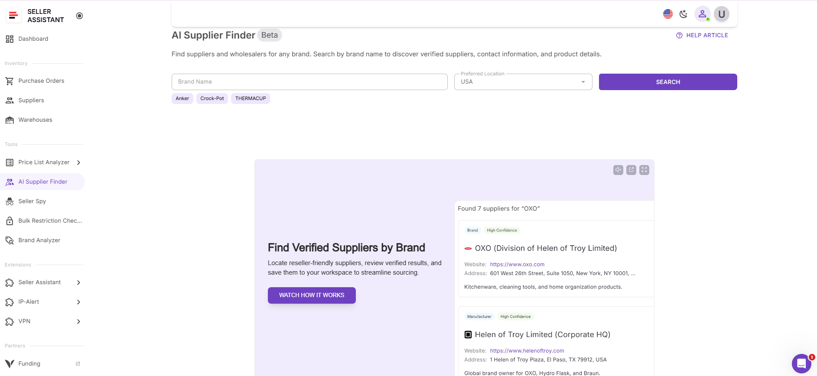Click inside the Brand Name field
The height and width of the screenshot is (376, 817).
tap(309, 81)
